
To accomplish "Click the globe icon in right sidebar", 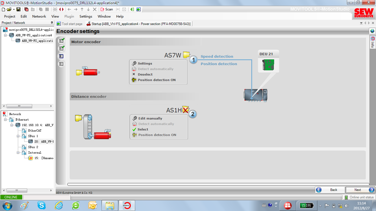I will (372, 31).
